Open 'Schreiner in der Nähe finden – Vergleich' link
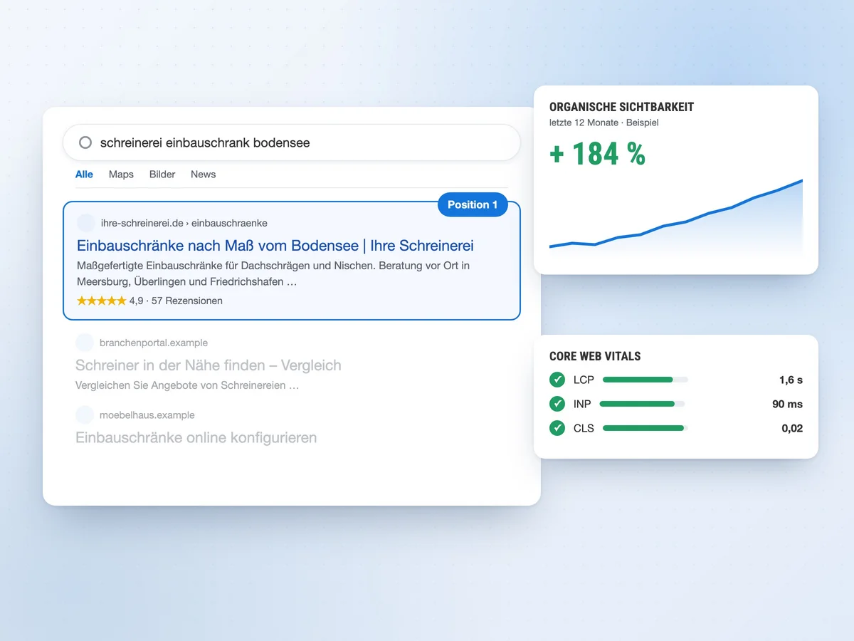Image resolution: width=854 pixels, height=641 pixels. point(209,365)
